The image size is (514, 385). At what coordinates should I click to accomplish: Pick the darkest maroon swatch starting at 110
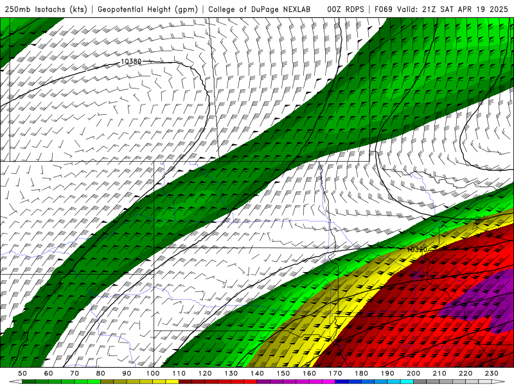185,382
